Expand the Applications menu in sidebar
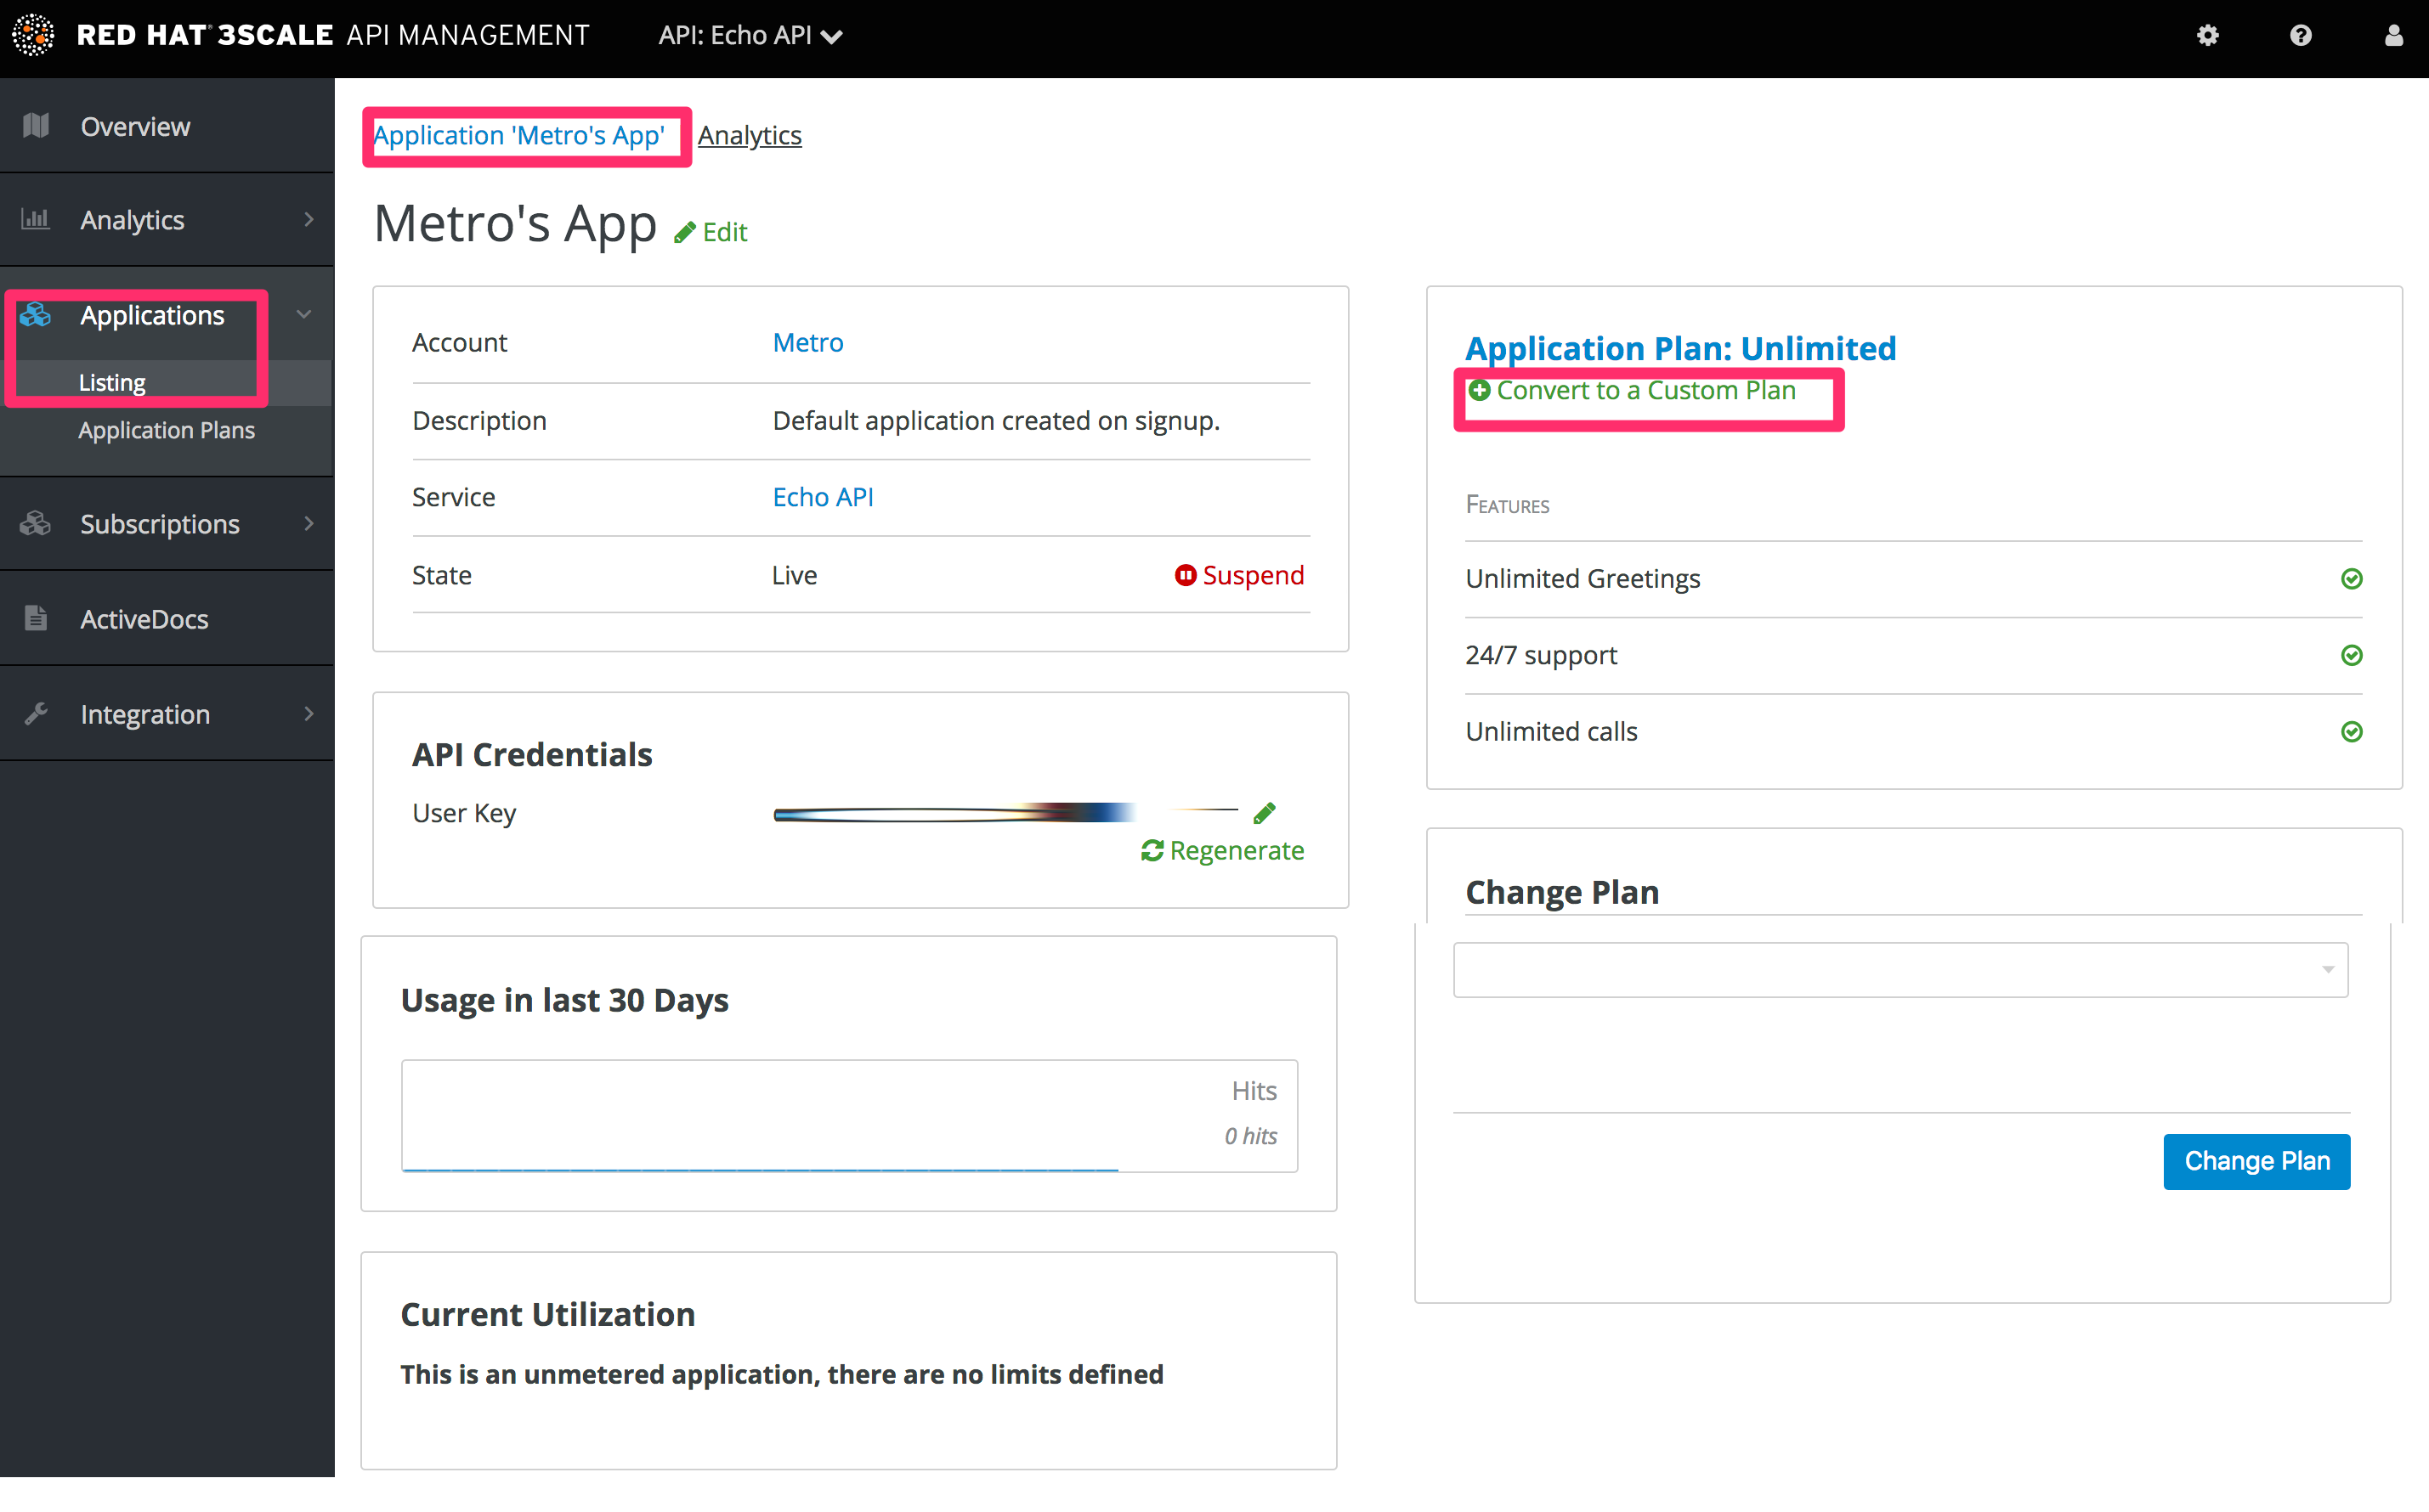 click(305, 315)
